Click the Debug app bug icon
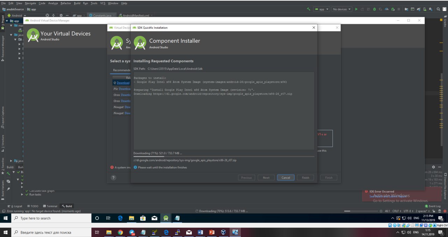The height and width of the screenshot is (237, 448). 374,9
